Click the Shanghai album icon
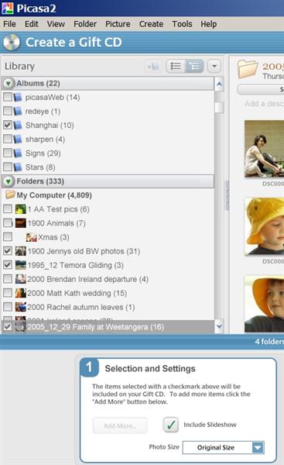Viewport: 284px width, 465px height. [18, 125]
